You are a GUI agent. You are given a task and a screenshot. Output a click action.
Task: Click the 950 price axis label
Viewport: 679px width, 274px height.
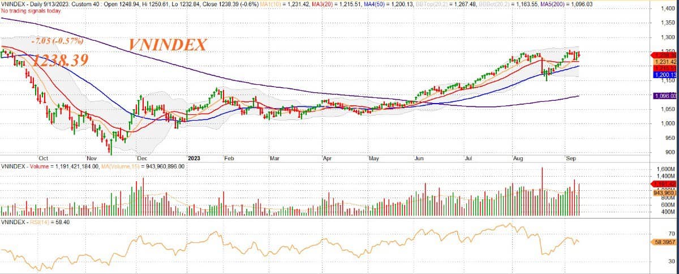[x=669, y=138]
